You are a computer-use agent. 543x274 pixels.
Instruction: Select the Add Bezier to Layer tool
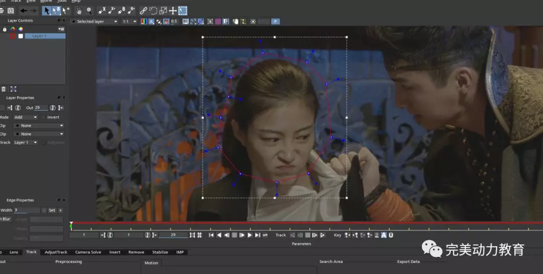pos(131,11)
